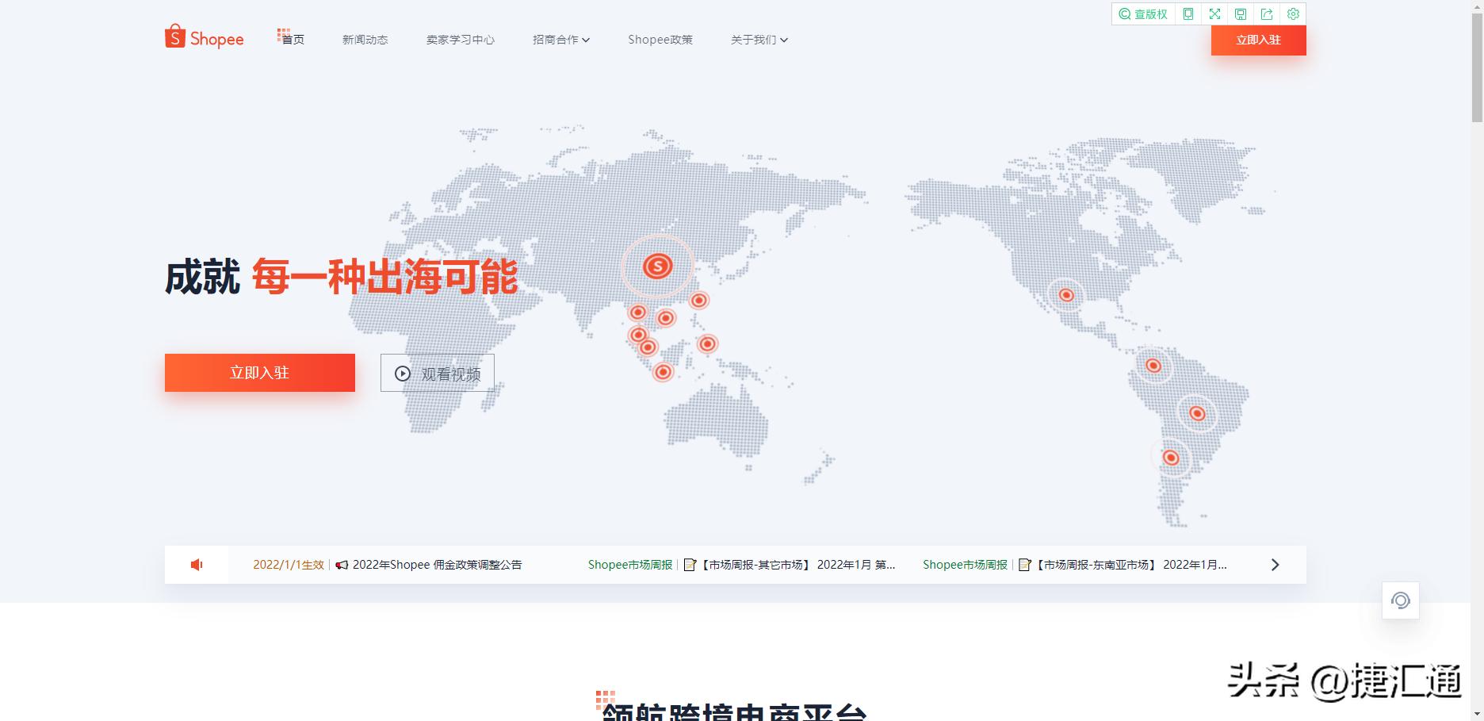
Task: Click the megaphone icon beside the commission announcement
Action: click(341, 564)
